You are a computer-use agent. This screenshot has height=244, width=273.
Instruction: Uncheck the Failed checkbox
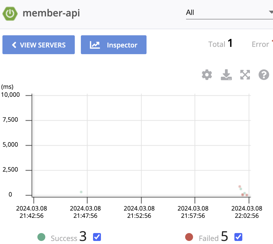[238, 237]
